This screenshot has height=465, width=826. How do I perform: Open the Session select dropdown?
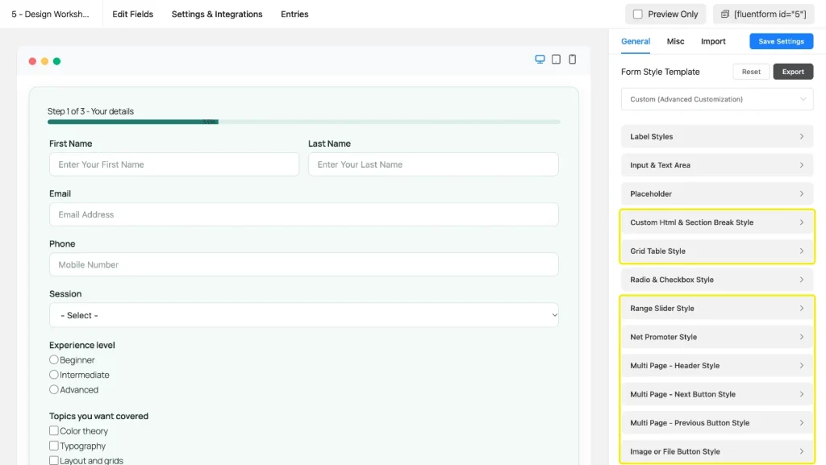coord(304,315)
